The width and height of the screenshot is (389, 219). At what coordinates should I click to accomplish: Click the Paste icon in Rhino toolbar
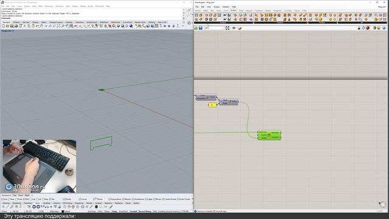tap(33, 26)
